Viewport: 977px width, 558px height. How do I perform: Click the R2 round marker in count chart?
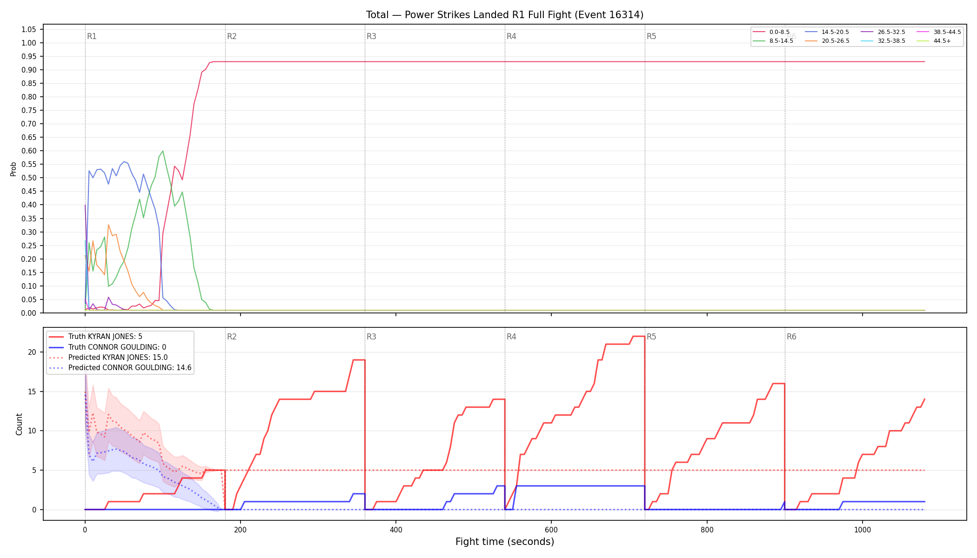click(x=232, y=337)
